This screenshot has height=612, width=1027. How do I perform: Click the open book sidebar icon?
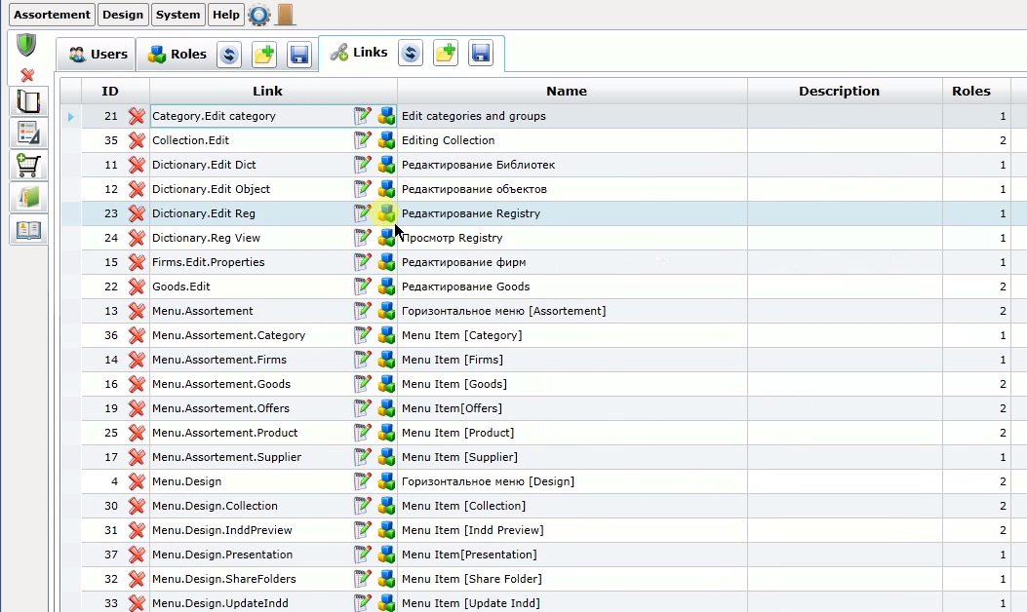pos(28,230)
